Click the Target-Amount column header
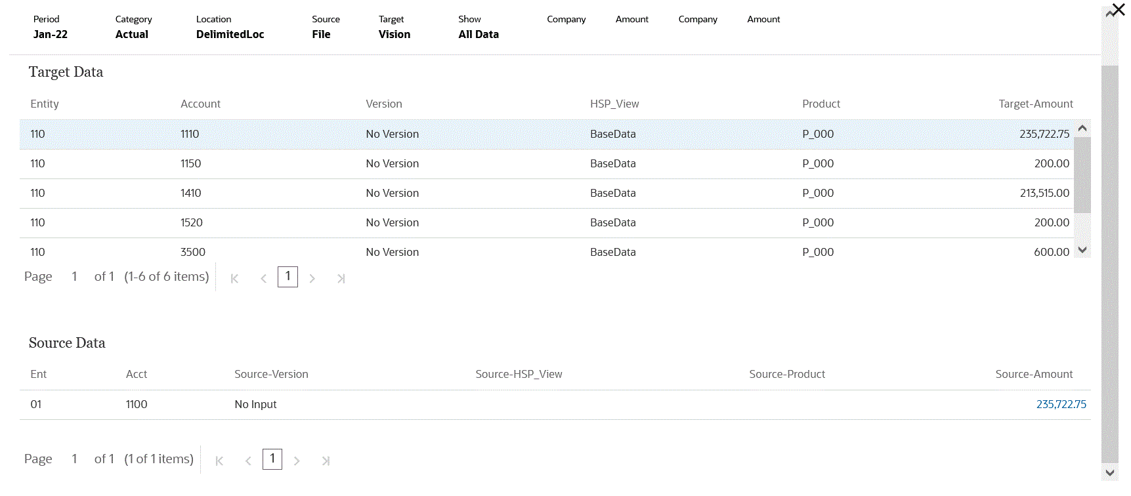The image size is (1131, 496). (x=1035, y=104)
